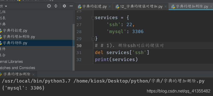Close the 12_字典的键值对增加.py tab
The width and height of the screenshot is (213, 96).
pyautogui.click(x=166, y=7)
